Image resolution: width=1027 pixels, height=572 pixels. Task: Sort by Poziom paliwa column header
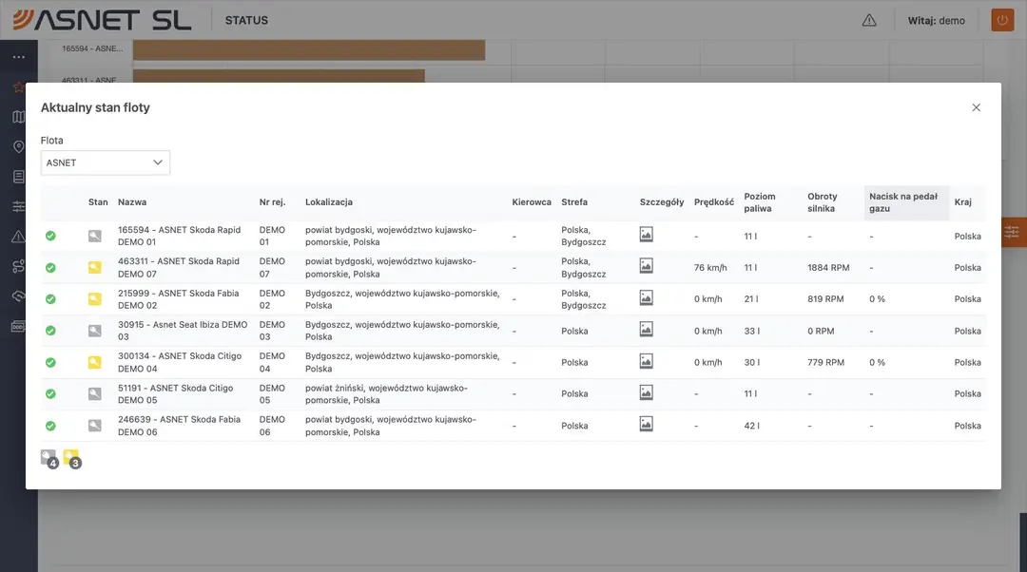click(760, 202)
